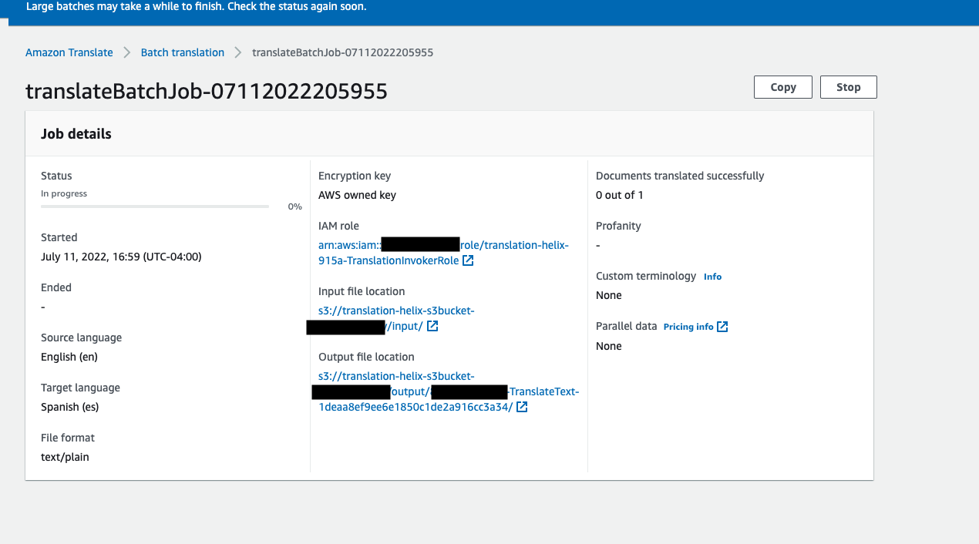Click the Encryption key label
979x544 pixels.
point(355,176)
